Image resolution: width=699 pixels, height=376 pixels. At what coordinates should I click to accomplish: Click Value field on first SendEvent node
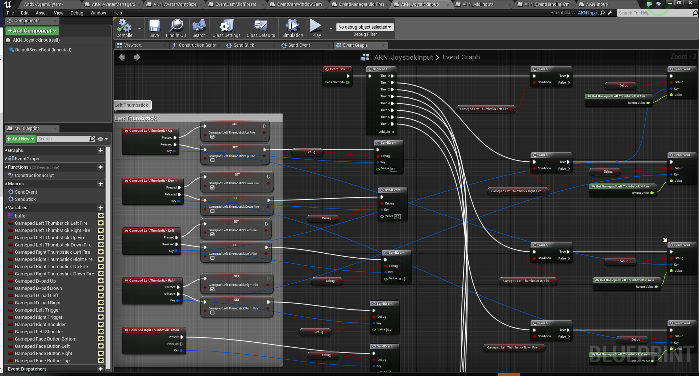(x=394, y=169)
